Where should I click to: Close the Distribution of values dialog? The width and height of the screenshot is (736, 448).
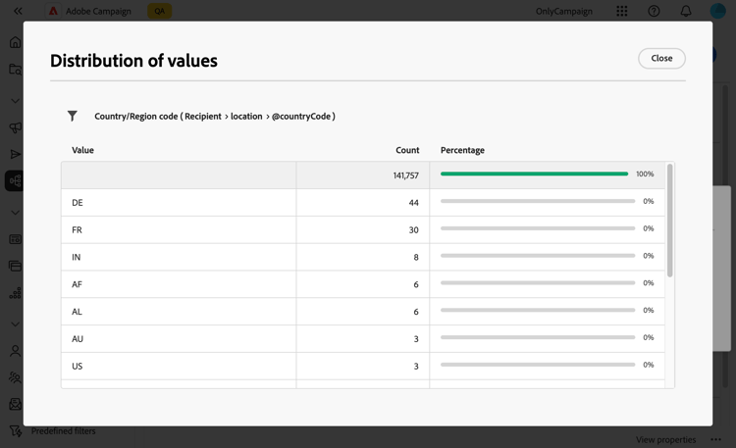pos(661,59)
